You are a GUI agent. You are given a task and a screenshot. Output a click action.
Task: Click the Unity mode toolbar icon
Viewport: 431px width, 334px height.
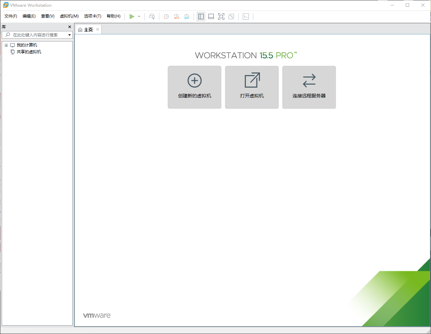click(x=231, y=16)
